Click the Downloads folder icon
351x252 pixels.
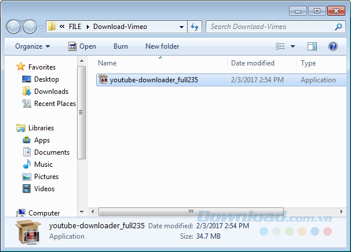click(27, 92)
